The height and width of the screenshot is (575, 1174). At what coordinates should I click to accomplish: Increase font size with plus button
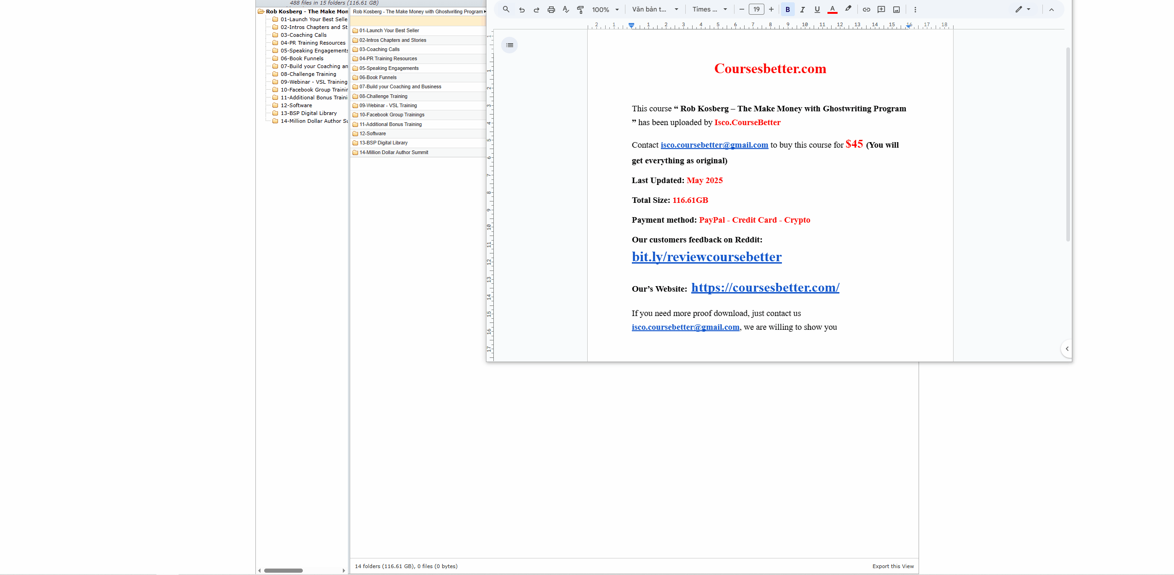coord(771,9)
